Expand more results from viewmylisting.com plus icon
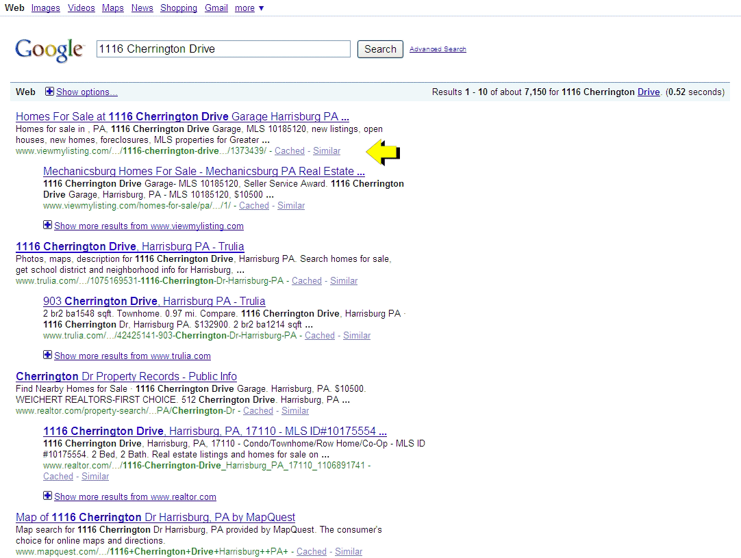The height and width of the screenshot is (558, 741). (x=47, y=225)
